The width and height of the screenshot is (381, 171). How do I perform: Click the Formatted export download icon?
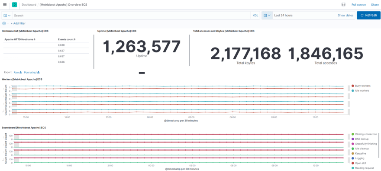pyautogui.click(x=39, y=72)
